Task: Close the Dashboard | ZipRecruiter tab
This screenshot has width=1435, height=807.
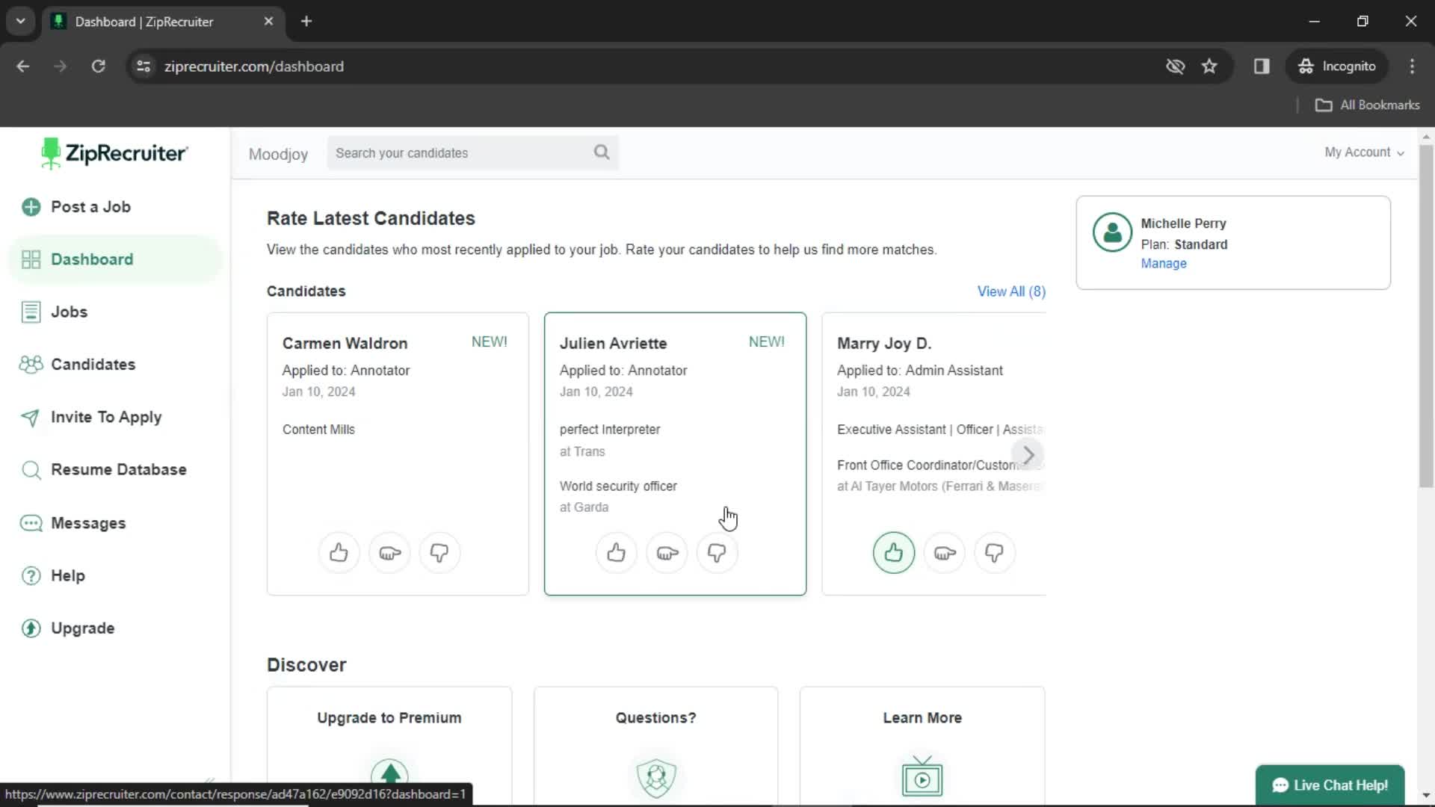Action: (x=268, y=21)
